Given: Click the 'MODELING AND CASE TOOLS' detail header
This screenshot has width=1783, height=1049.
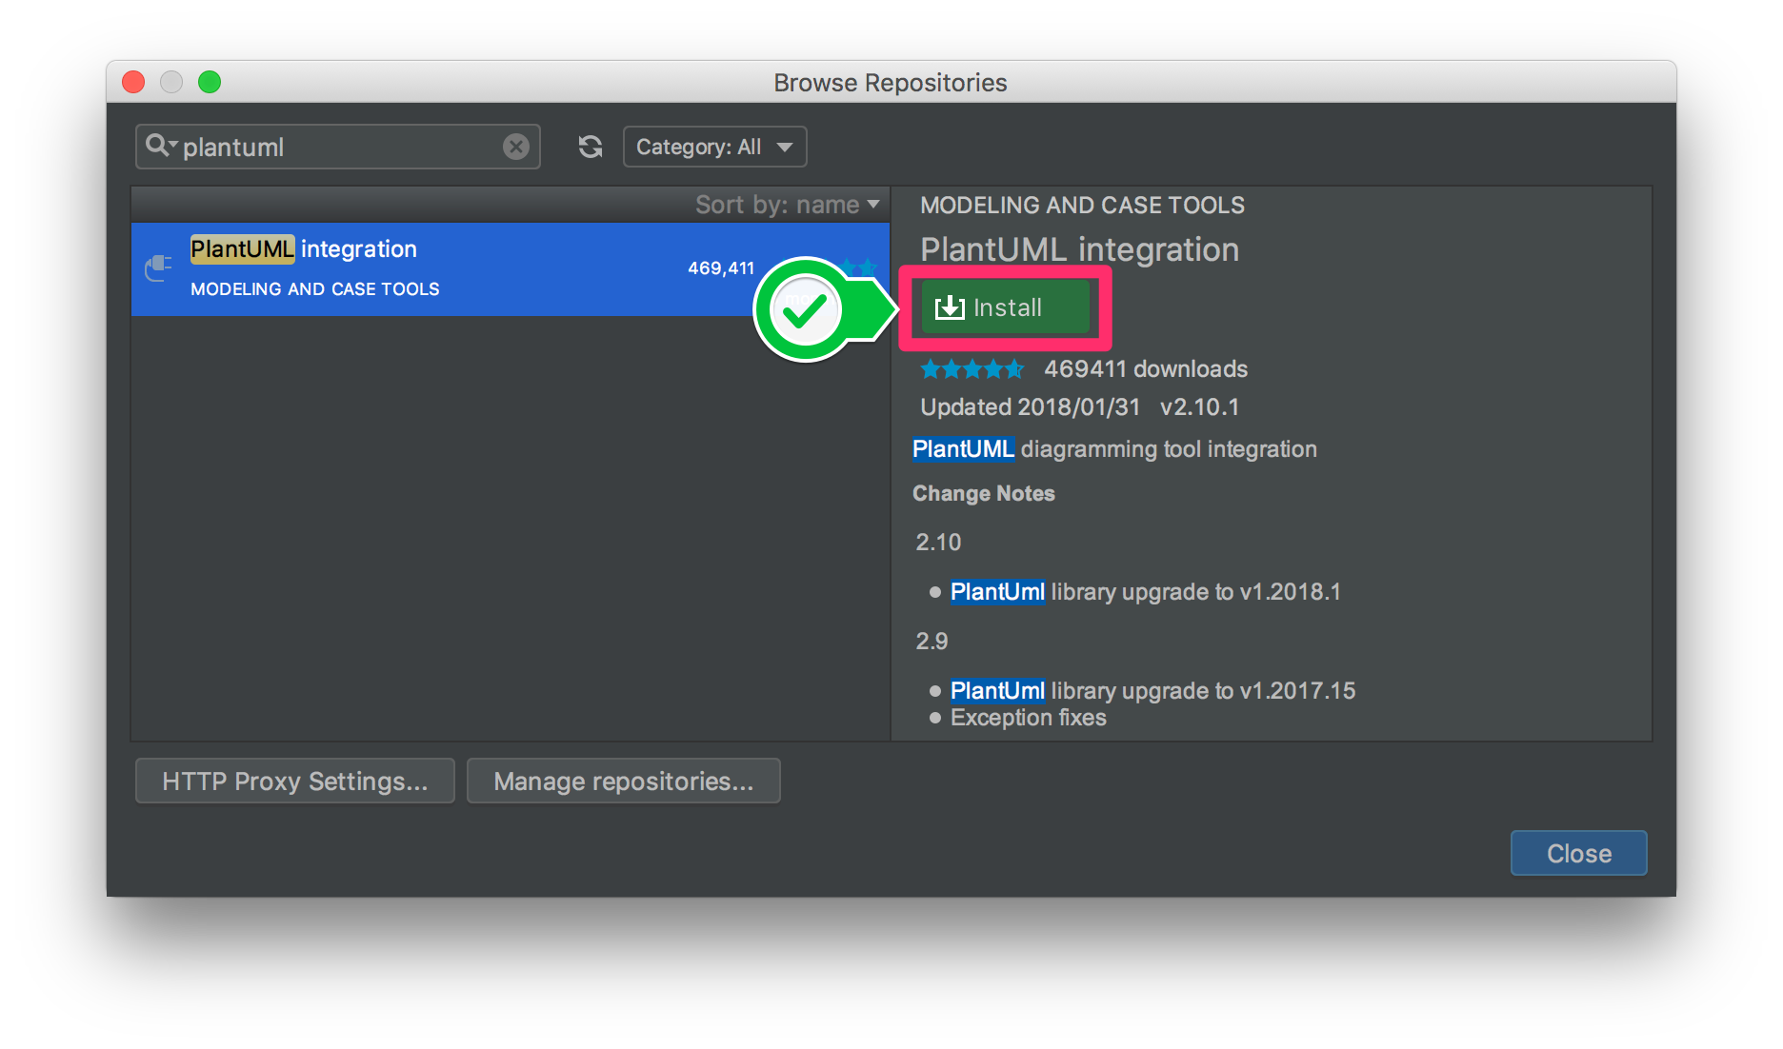Looking at the screenshot, I should click(1082, 205).
